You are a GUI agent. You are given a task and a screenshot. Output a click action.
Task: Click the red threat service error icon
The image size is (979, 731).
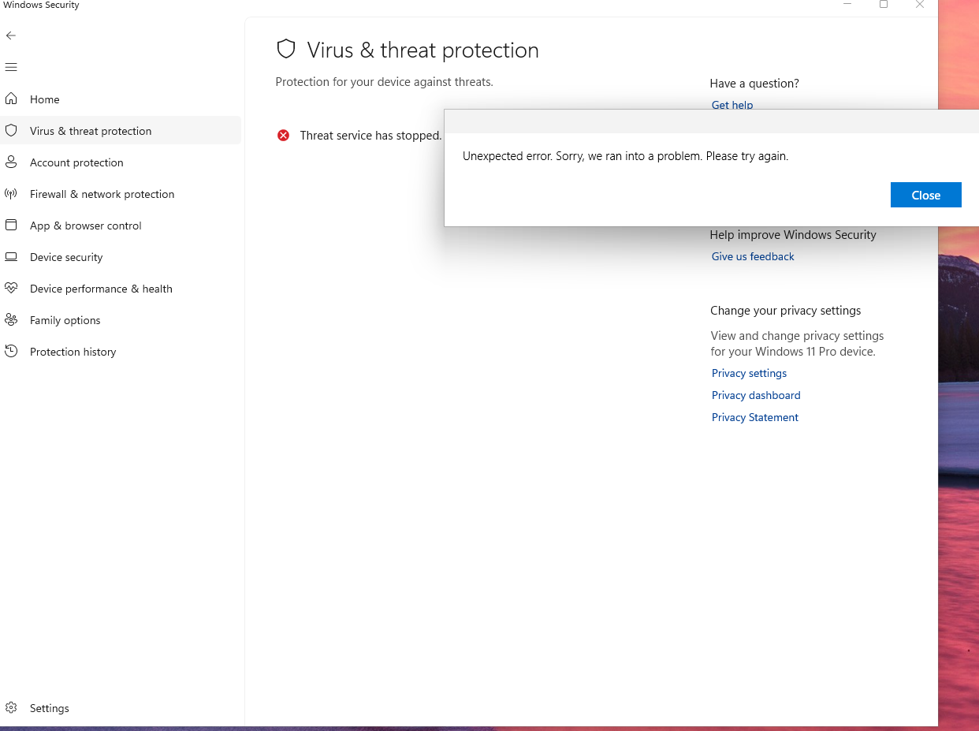coord(284,136)
